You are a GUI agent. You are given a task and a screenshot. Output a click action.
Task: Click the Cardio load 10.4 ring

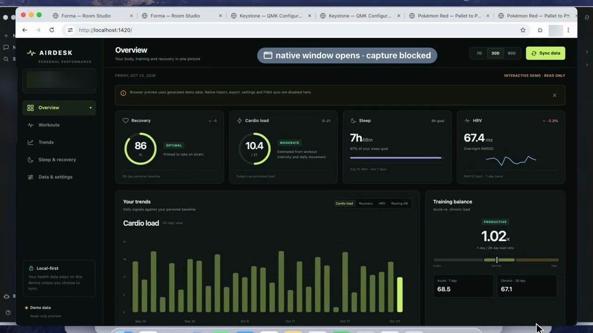pyautogui.click(x=254, y=148)
